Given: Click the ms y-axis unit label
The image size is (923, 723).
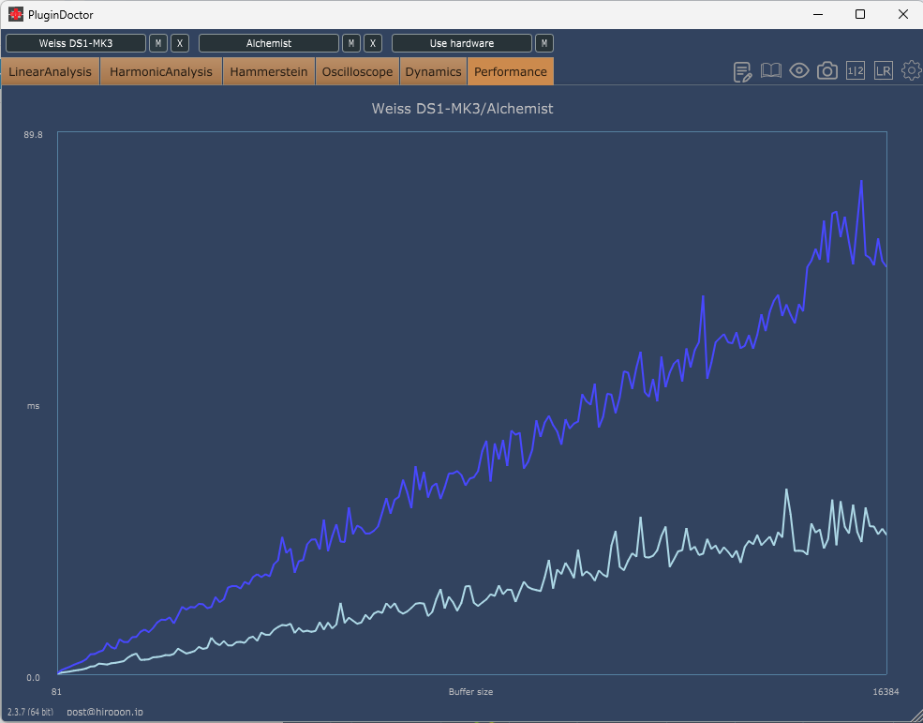Looking at the screenshot, I should [x=33, y=406].
